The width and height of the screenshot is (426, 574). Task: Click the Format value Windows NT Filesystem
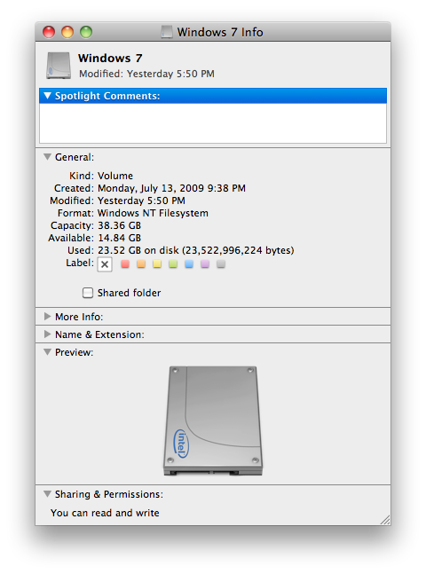coord(154,214)
